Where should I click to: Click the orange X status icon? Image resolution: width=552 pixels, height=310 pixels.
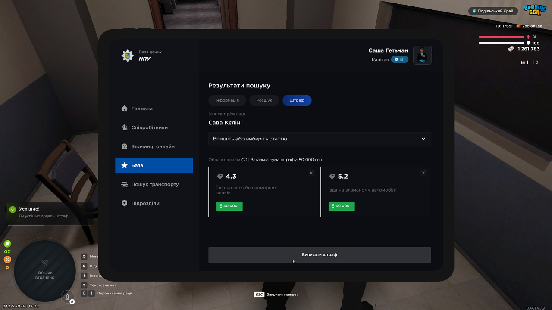pyautogui.click(x=7, y=260)
